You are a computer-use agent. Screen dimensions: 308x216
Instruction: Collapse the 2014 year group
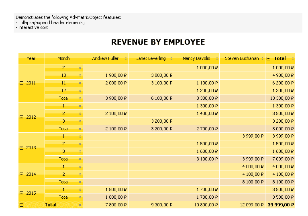[x=22, y=174]
